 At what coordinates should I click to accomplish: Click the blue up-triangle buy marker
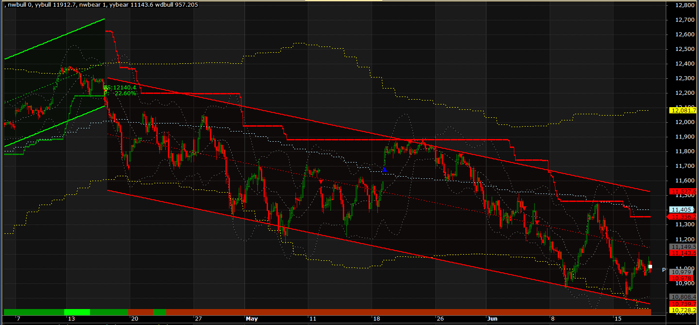point(384,170)
